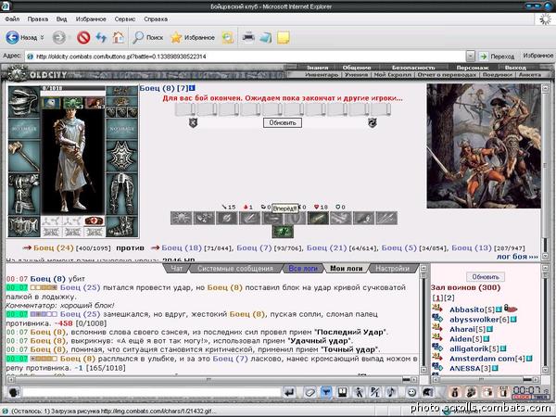556x417 pixels.
Task: Toggle the blue chat filter icon
Action: (x=326, y=392)
